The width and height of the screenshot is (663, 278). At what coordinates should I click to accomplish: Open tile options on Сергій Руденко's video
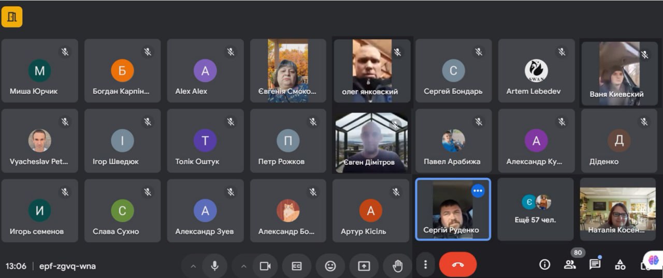(478, 191)
